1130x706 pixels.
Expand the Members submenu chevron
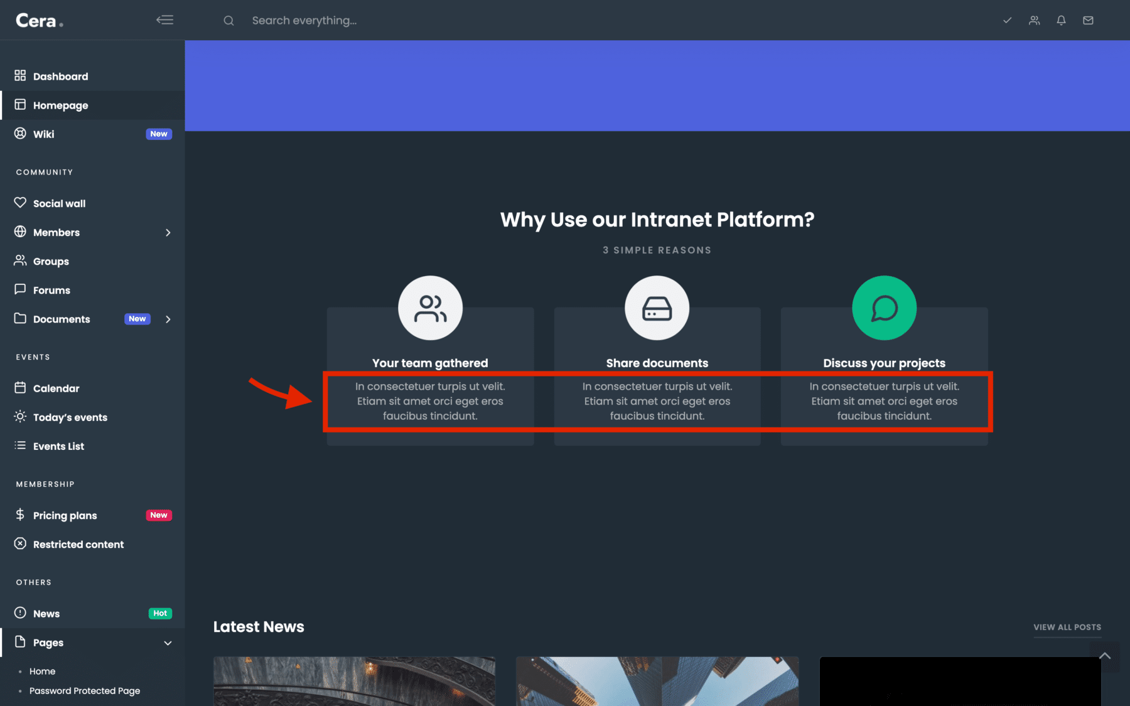(x=168, y=233)
